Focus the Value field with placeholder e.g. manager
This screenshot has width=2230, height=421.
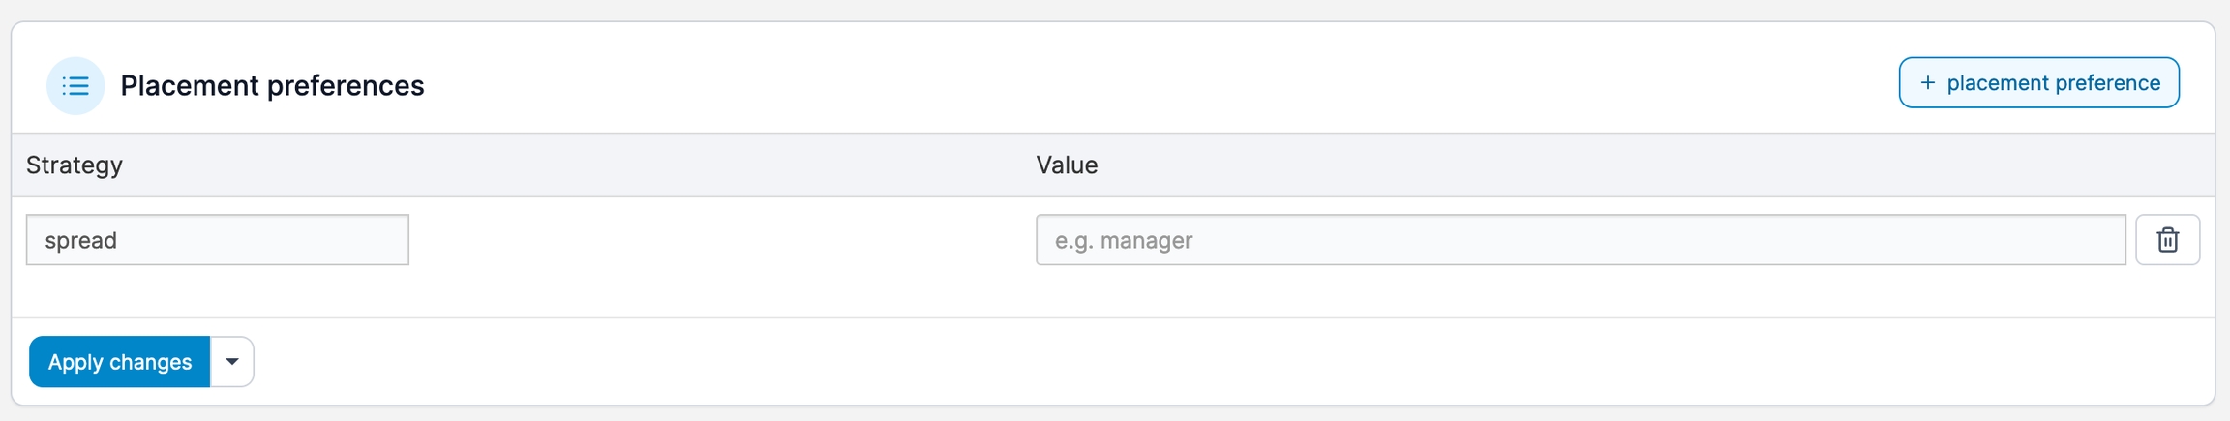(1580, 240)
